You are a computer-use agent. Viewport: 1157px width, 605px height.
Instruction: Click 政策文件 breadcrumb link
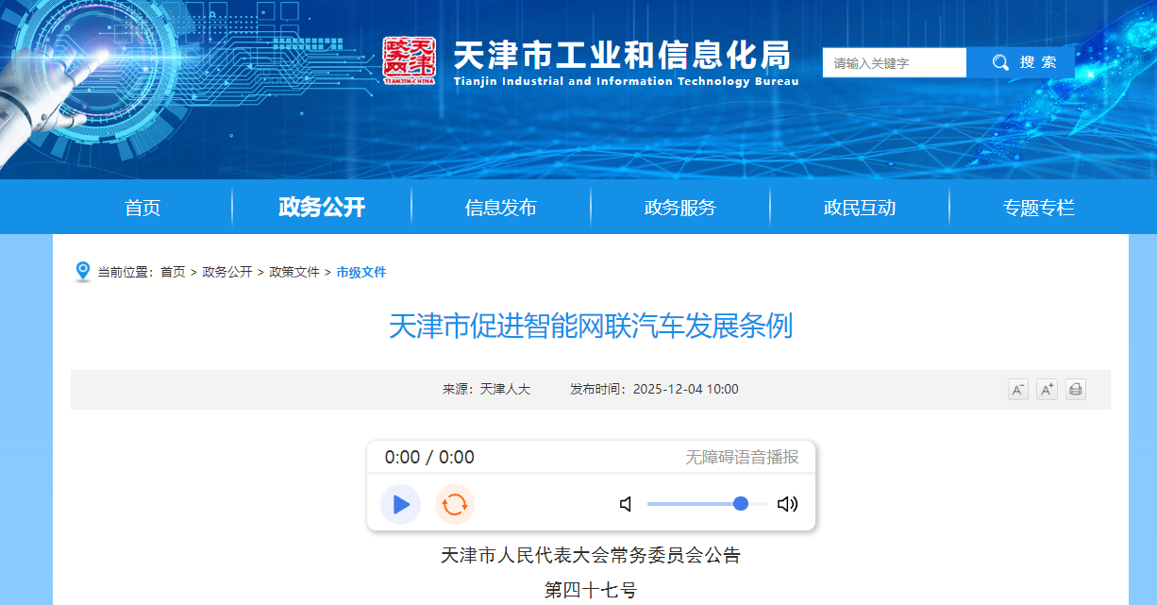pyautogui.click(x=294, y=272)
